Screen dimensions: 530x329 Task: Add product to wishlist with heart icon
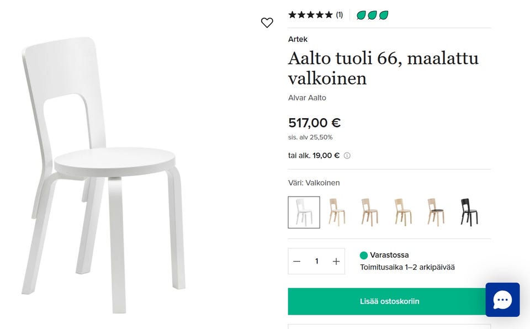click(x=267, y=23)
